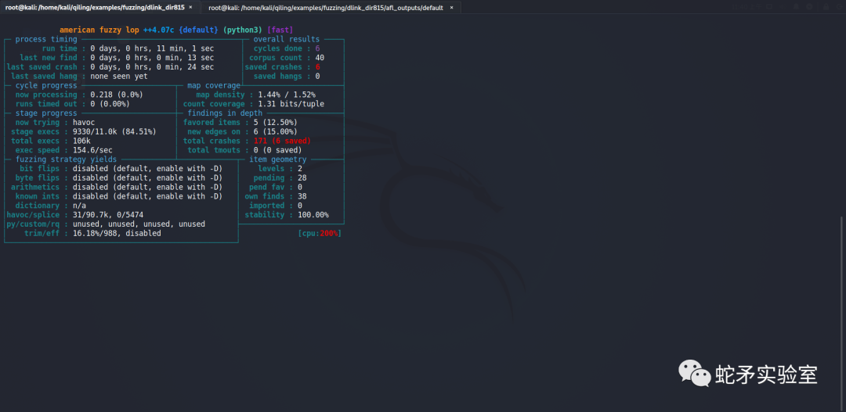Click the total execs value '106k'
This screenshot has height=412, width=846.
click(81, 141)
